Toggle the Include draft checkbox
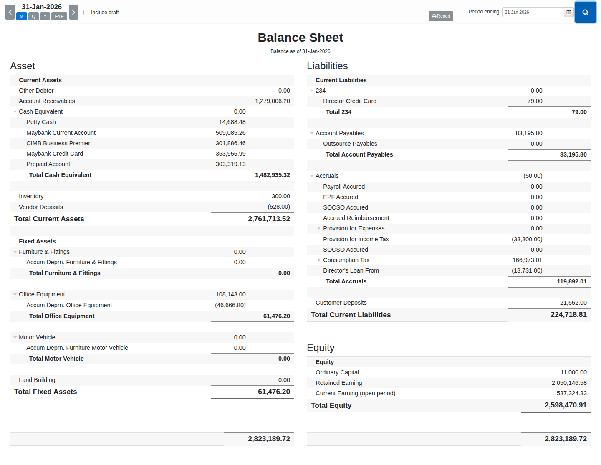Screen dimensions: 601x465 click(86, 13)
